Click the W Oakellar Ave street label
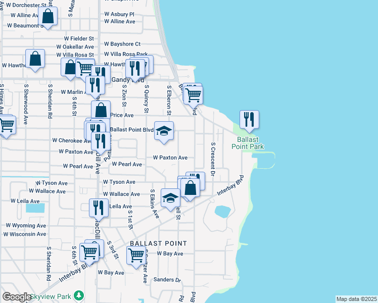Image resolution: width=378 pixels, height=303 pixels. tap(75, 47)
